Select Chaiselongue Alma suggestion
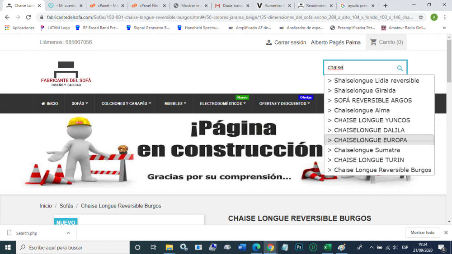This screenshot has height=254, width=452. click(379, 110)
